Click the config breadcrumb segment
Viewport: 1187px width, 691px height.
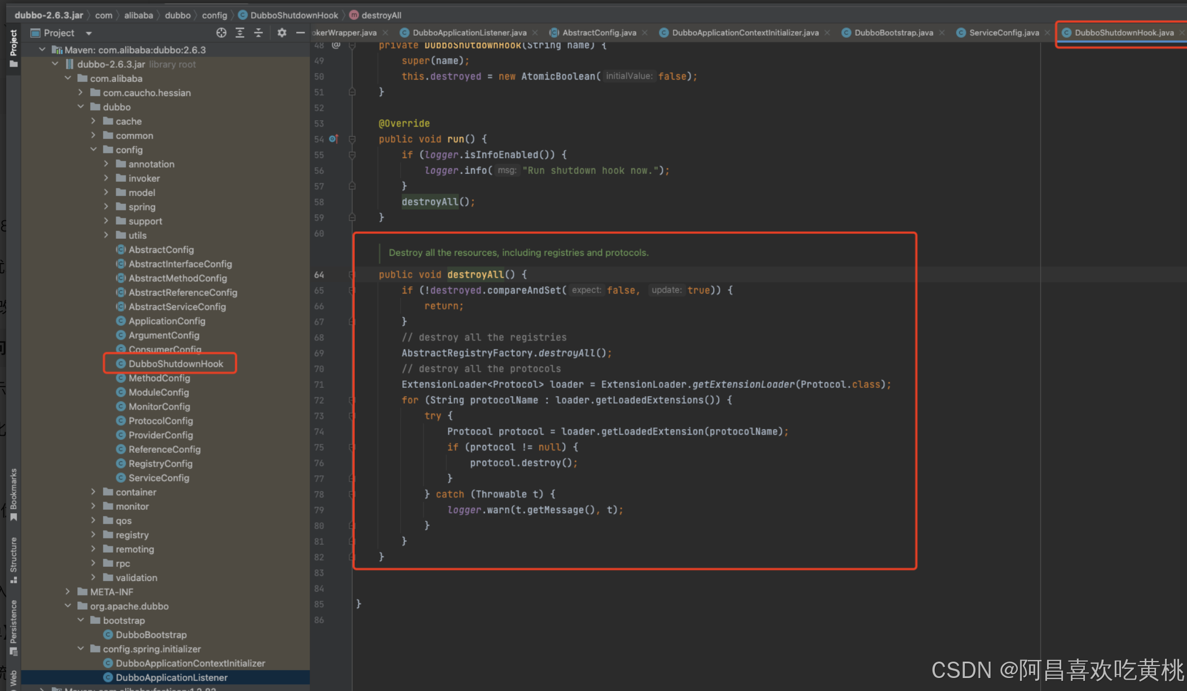[214, 15]
